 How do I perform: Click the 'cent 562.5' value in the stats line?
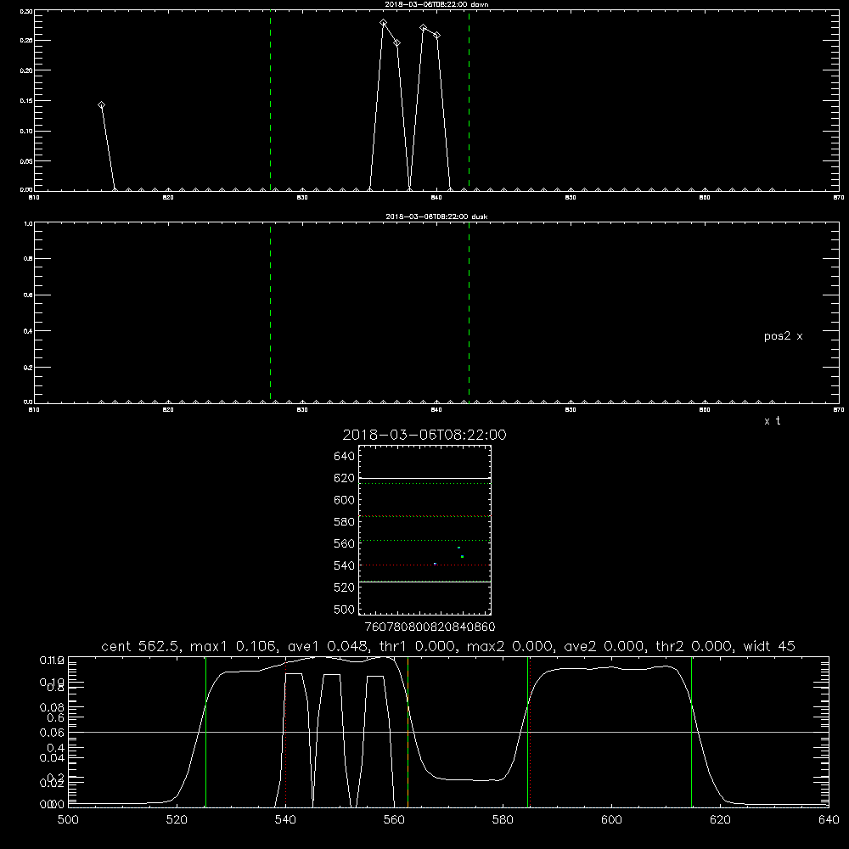142,646
